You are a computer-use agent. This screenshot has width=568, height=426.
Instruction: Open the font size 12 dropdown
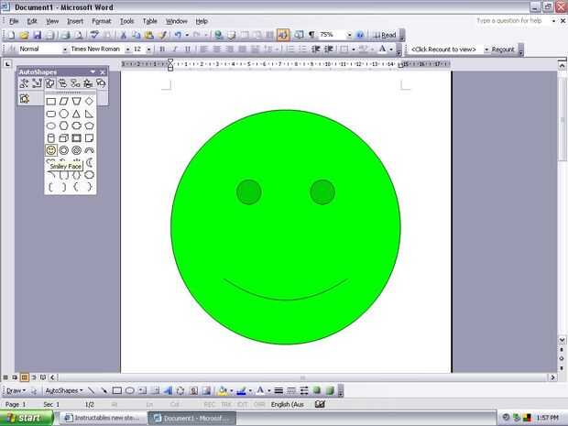(149, 49)
